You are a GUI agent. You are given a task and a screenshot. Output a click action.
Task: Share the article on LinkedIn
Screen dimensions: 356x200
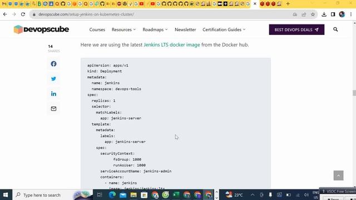[53, 94]
